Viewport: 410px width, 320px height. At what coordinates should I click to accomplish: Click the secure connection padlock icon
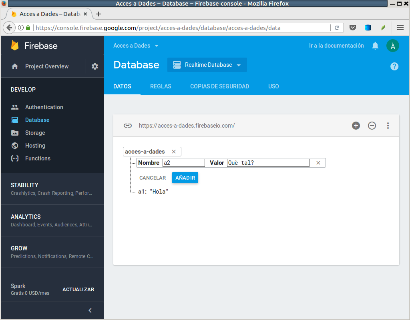[x=28, y=28]
